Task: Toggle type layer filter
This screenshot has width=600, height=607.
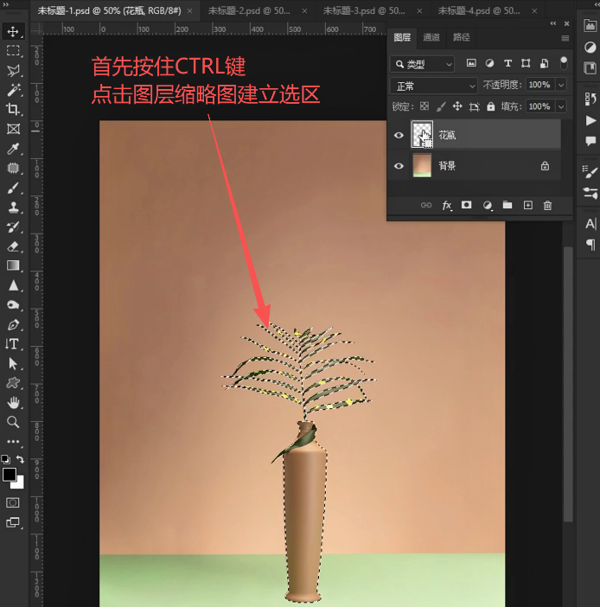Action: 507,63
